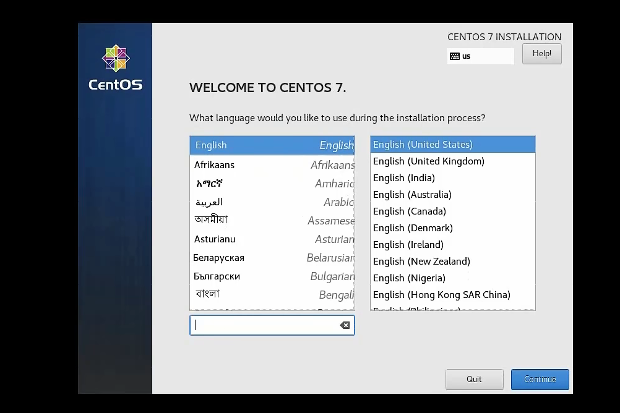Screen dimensions: 620x413
Task: Choose English (Ireland) locale
Action: click(453, 245)
